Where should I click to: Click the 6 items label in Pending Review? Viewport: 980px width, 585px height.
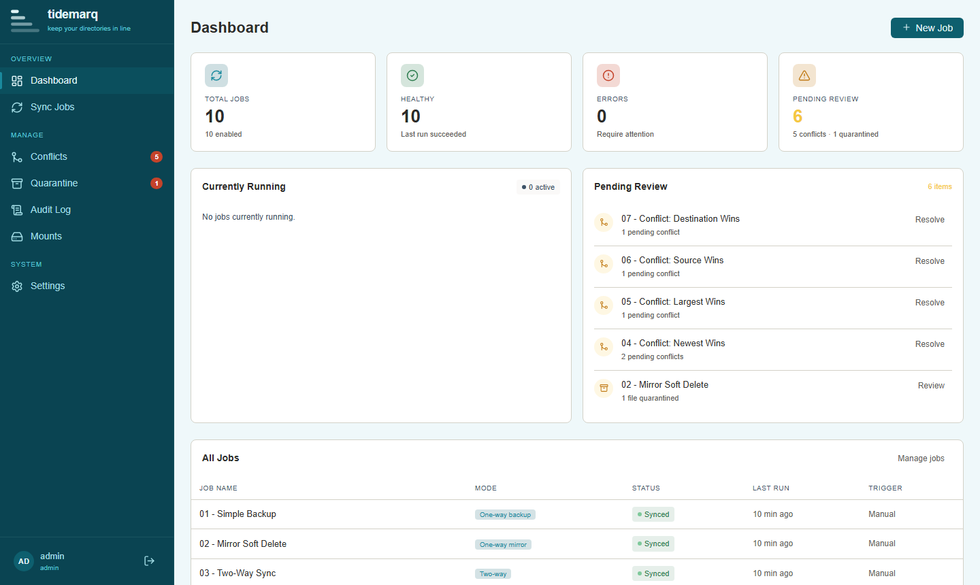click(x=940, y=186)
